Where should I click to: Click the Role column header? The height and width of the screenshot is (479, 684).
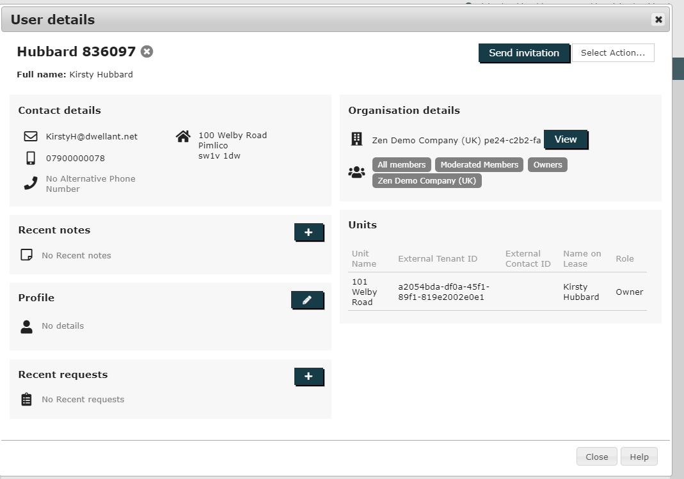click(x=624, y=258)
